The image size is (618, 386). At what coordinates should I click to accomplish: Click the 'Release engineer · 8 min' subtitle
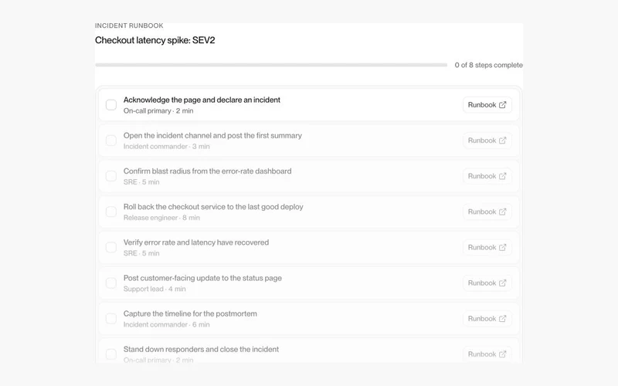[x=161, y=218]
